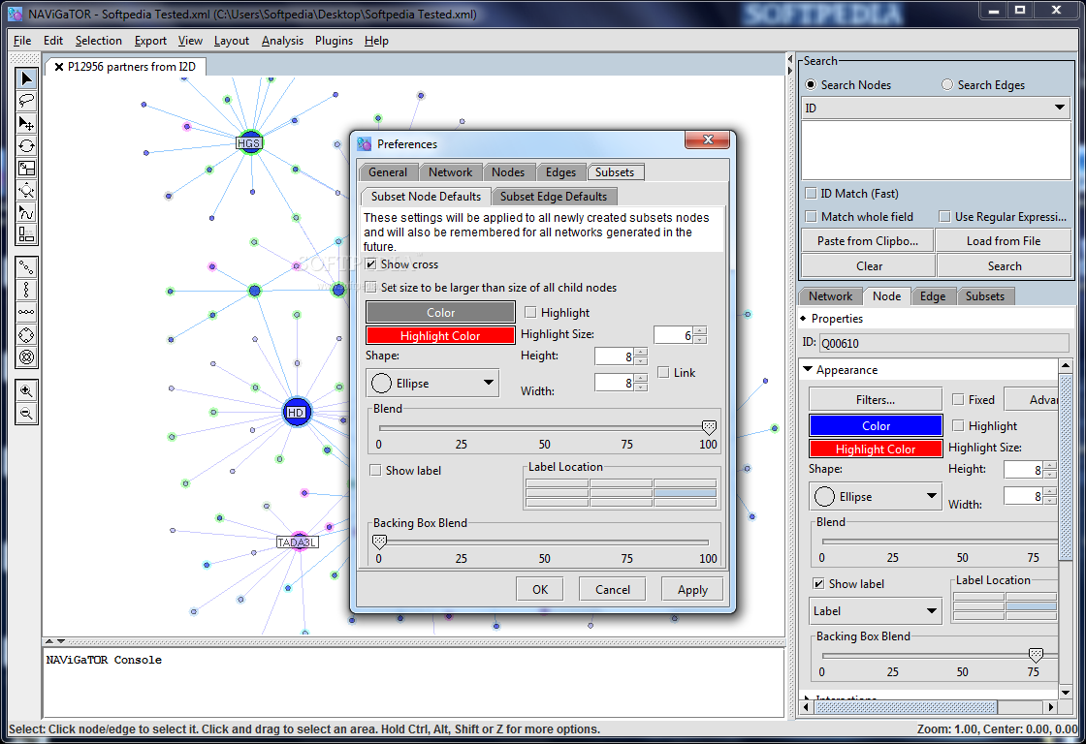
Task: Apply the circle layout tool
Action: click(x=26, y=335)
